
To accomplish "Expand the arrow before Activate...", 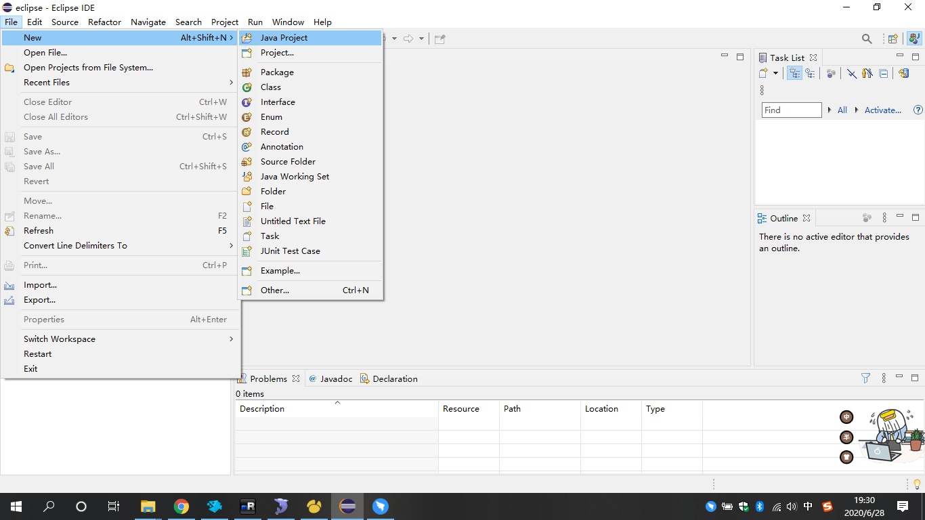I will click(x=857, y=110).
